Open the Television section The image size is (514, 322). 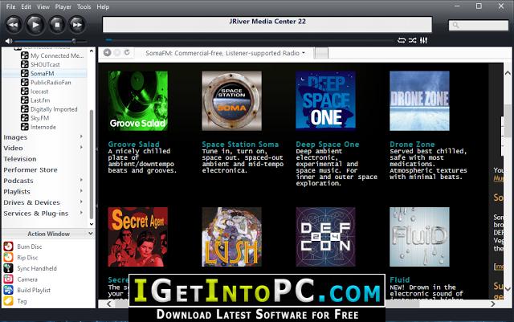[x=20, y=159]
